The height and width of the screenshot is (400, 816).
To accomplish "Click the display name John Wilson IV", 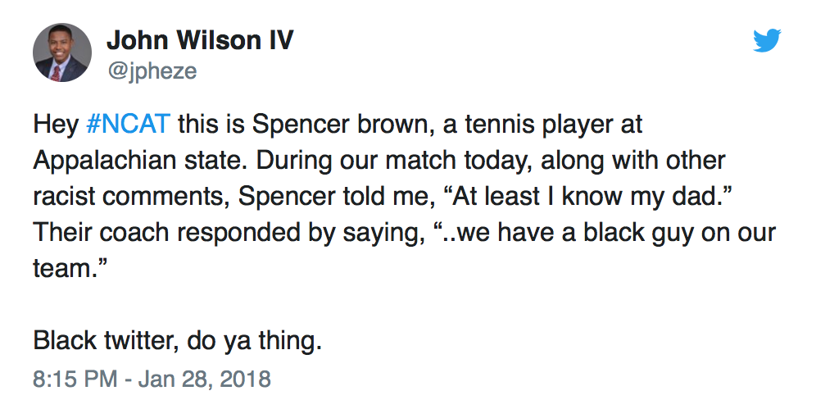I will coord(200,40).
